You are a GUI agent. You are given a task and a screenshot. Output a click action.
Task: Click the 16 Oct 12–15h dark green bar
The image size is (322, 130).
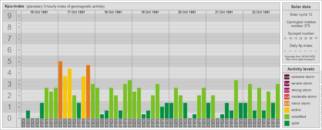click(42, 110)
